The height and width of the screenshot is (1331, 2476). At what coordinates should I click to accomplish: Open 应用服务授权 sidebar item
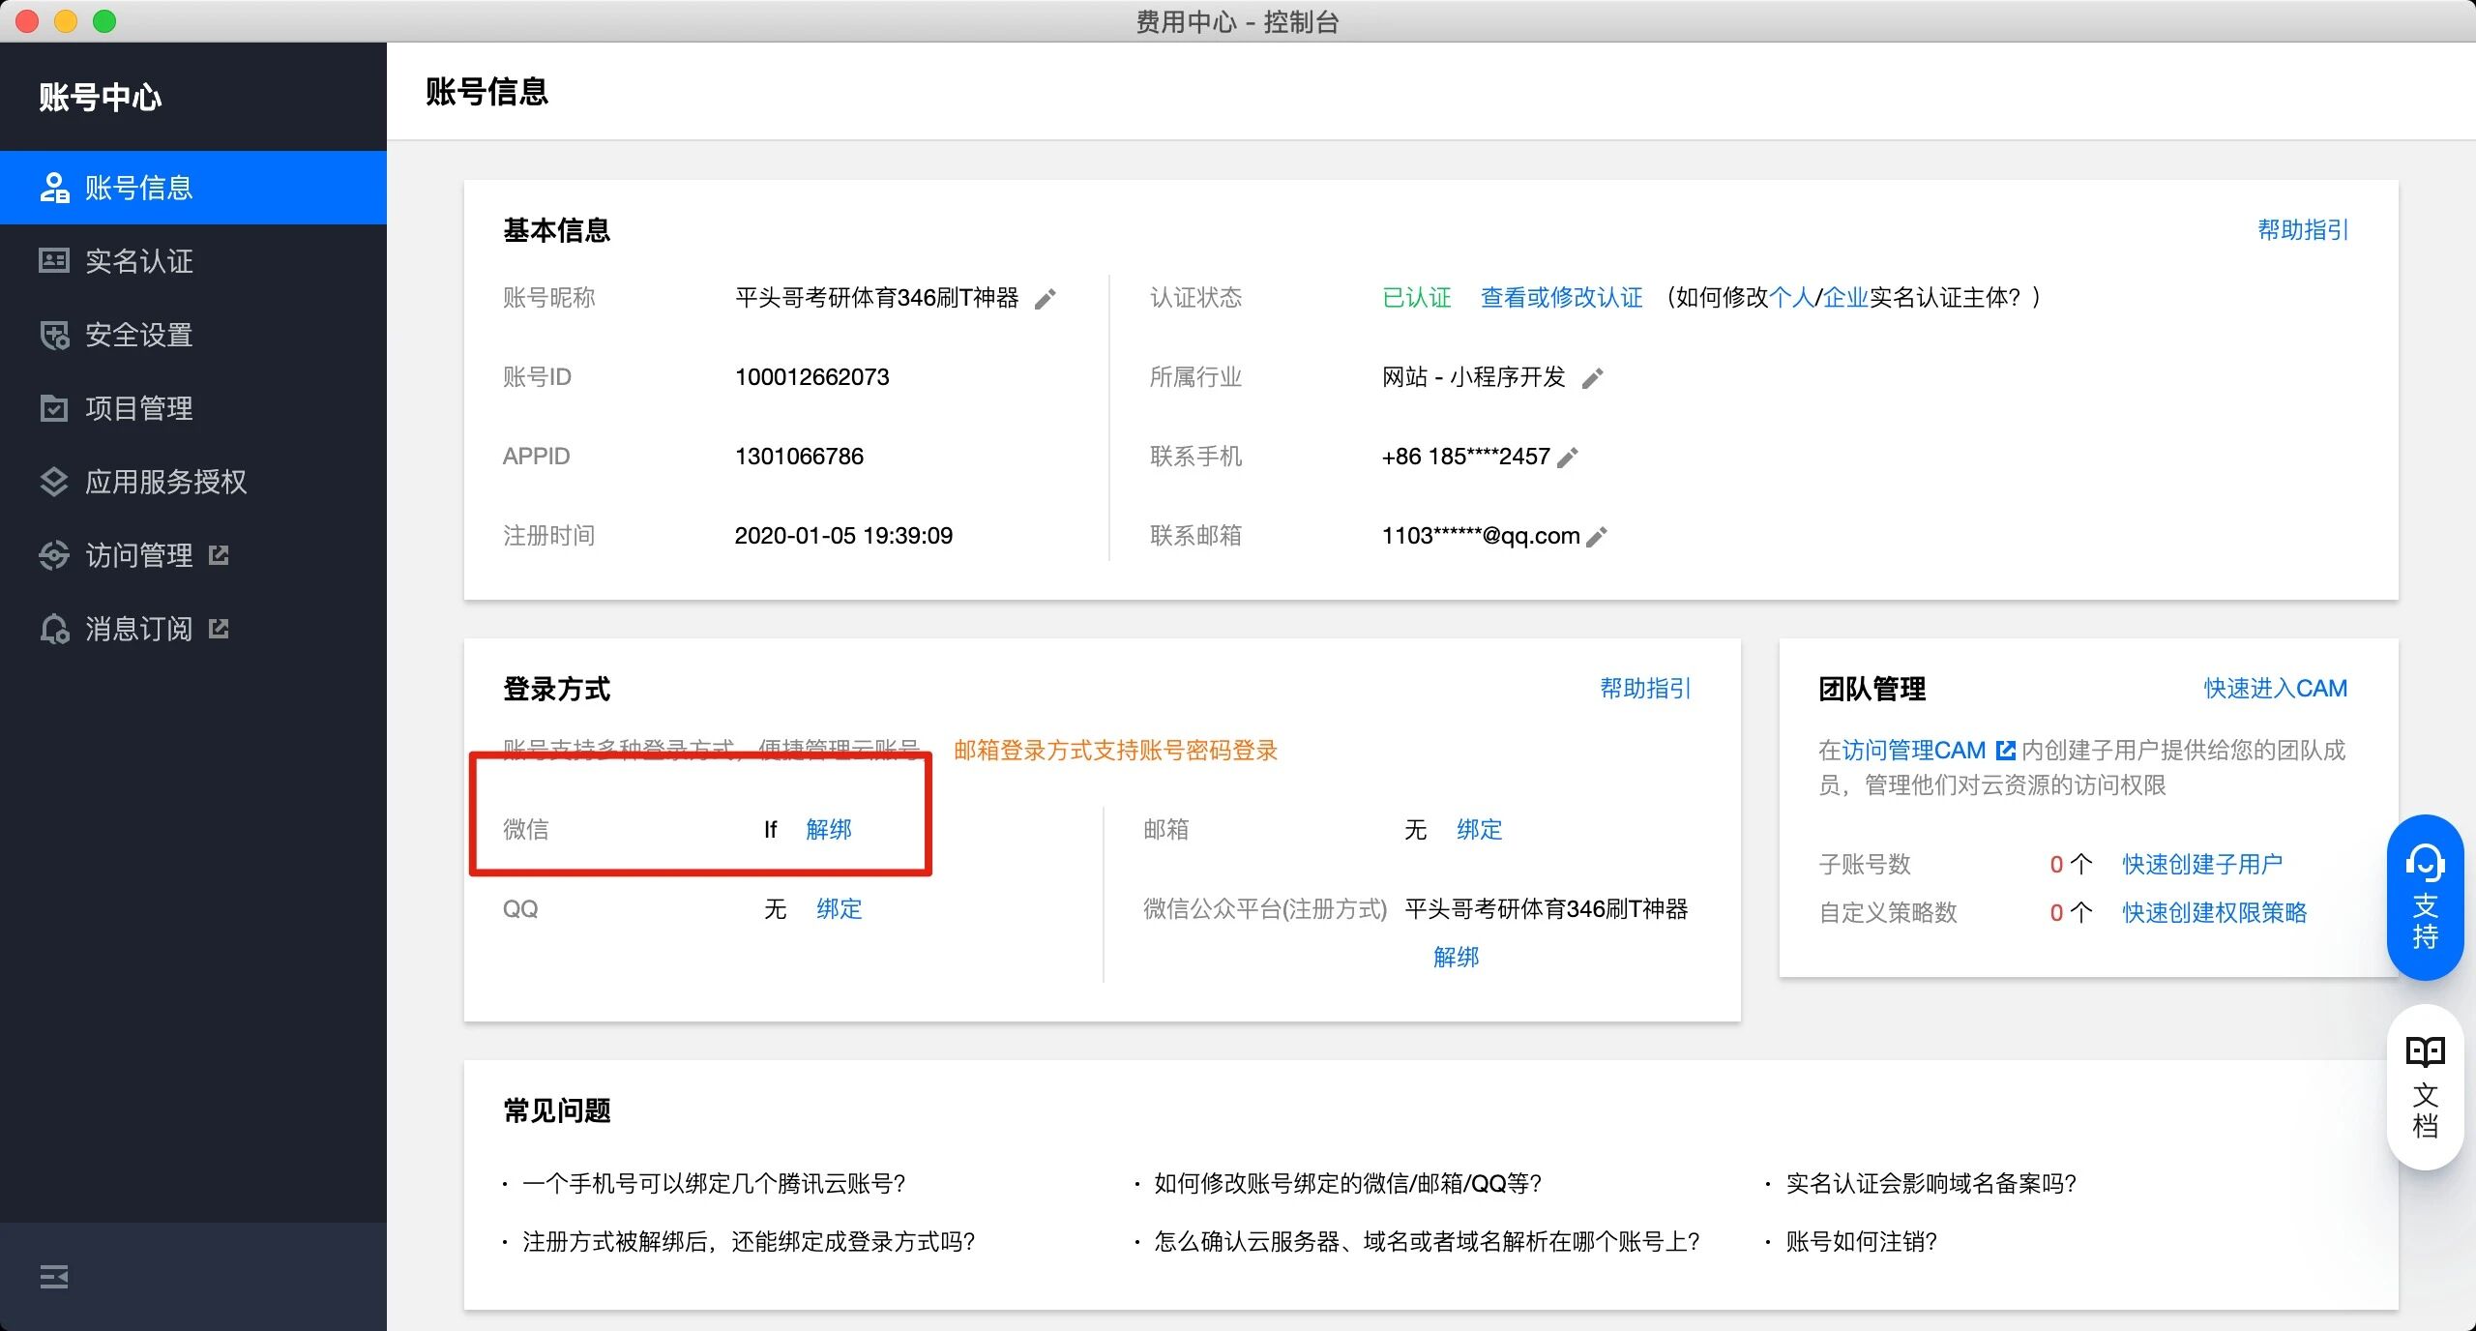click(x=165, y=482)
